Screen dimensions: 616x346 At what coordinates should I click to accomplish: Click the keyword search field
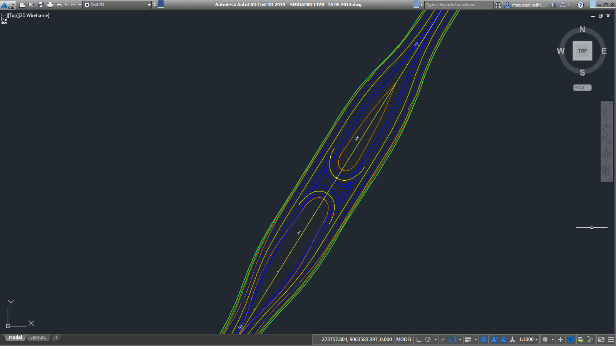[459, 5]
